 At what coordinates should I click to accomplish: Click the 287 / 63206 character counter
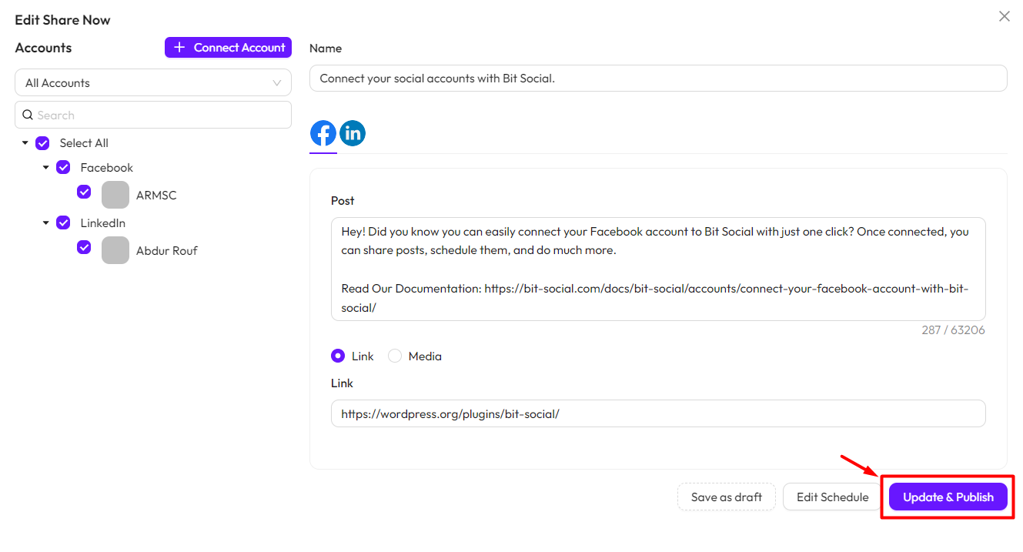953,330
